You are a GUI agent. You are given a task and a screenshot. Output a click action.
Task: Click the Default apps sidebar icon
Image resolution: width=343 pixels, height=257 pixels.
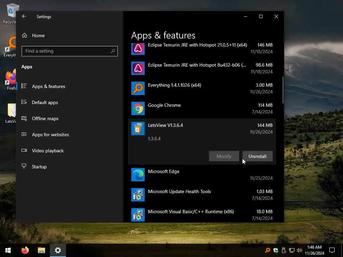coord(24,102)
